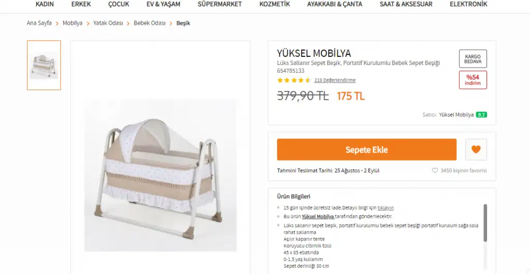The height and width of the screenshot is (274, 530).
Task: Click the product info scrollbar
Action: [485, 223]
